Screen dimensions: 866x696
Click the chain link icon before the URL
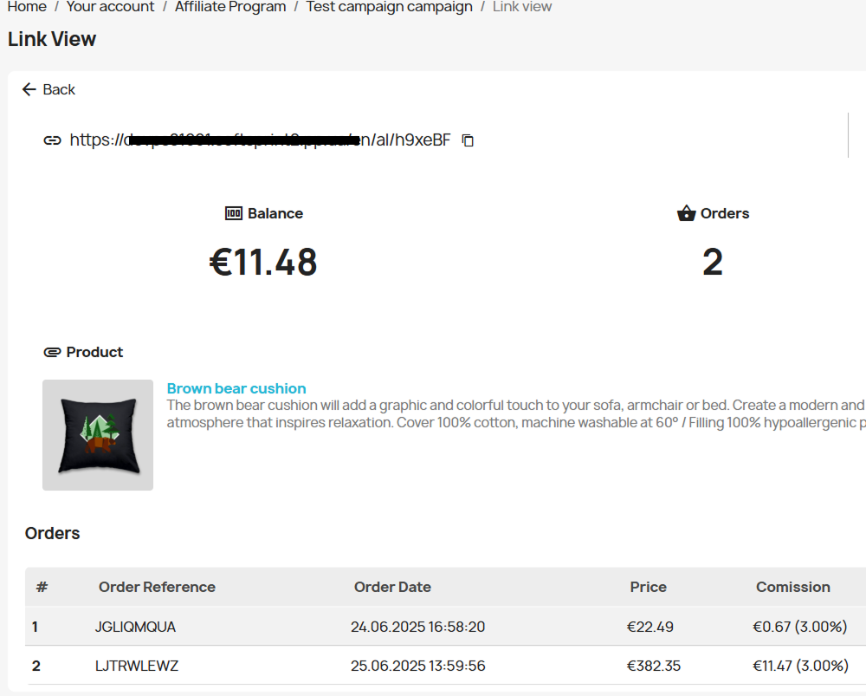(x=51, y=140)
